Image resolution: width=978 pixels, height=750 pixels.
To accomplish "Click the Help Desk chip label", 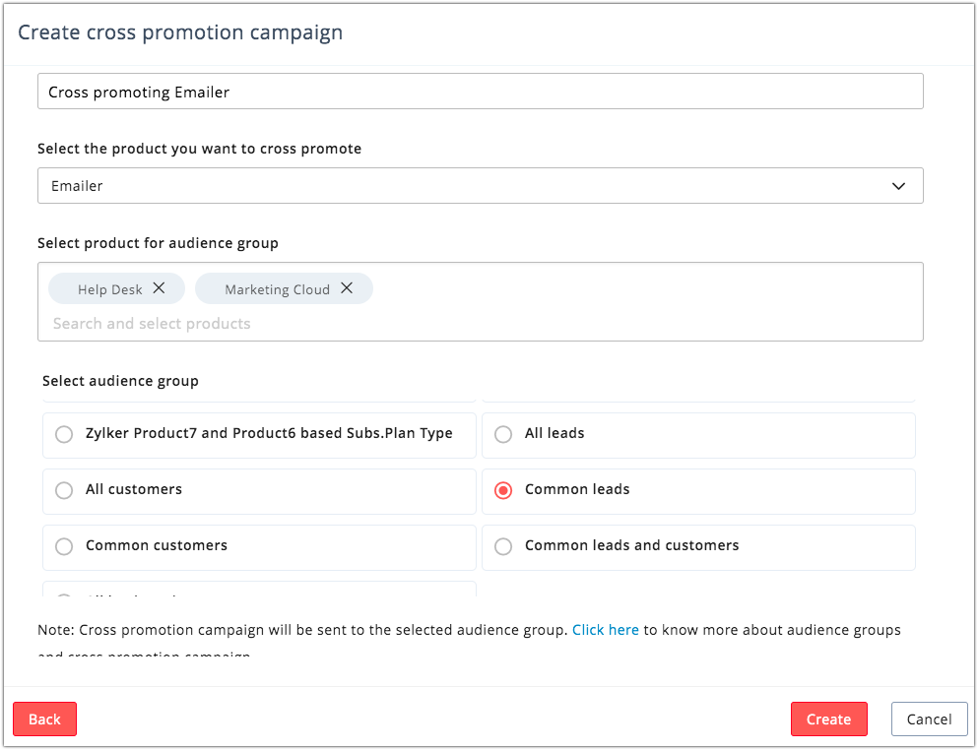I will [x=110, y=289].
